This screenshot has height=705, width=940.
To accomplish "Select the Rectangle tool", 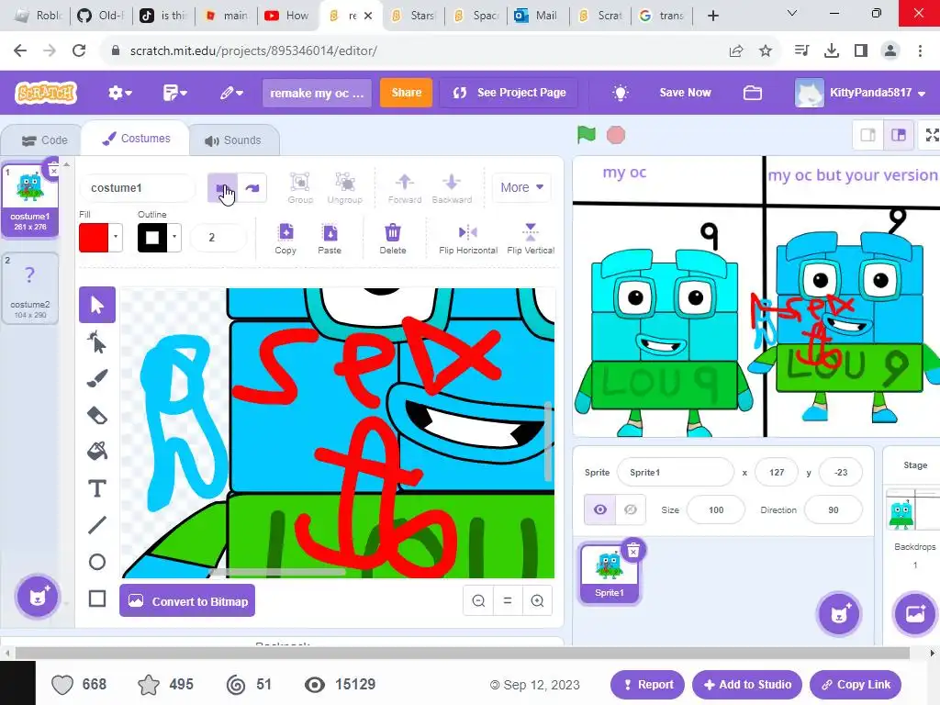I will 97,599.
